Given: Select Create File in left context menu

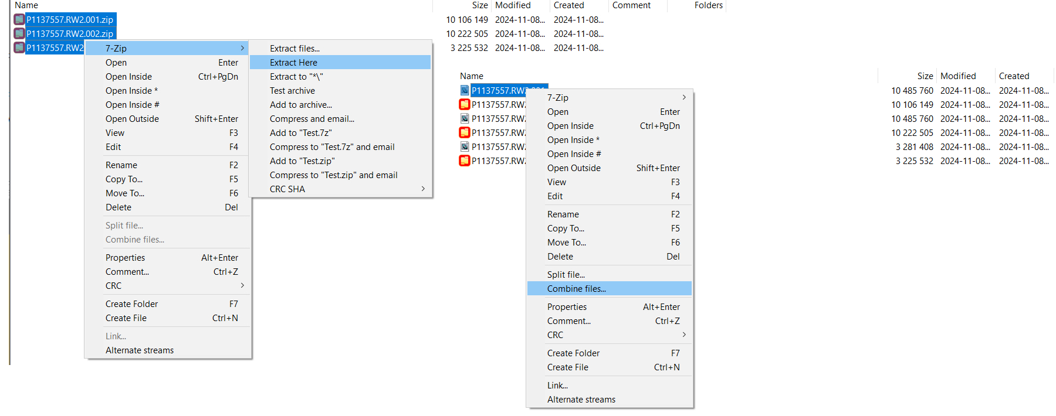Looking at the screenshot, I should (168, 318).
